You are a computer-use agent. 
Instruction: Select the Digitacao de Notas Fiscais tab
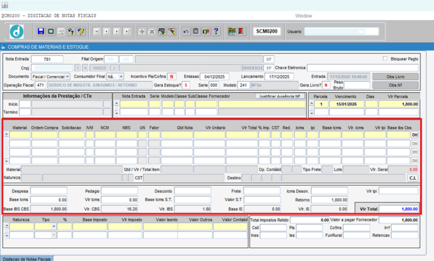[27, 259]
